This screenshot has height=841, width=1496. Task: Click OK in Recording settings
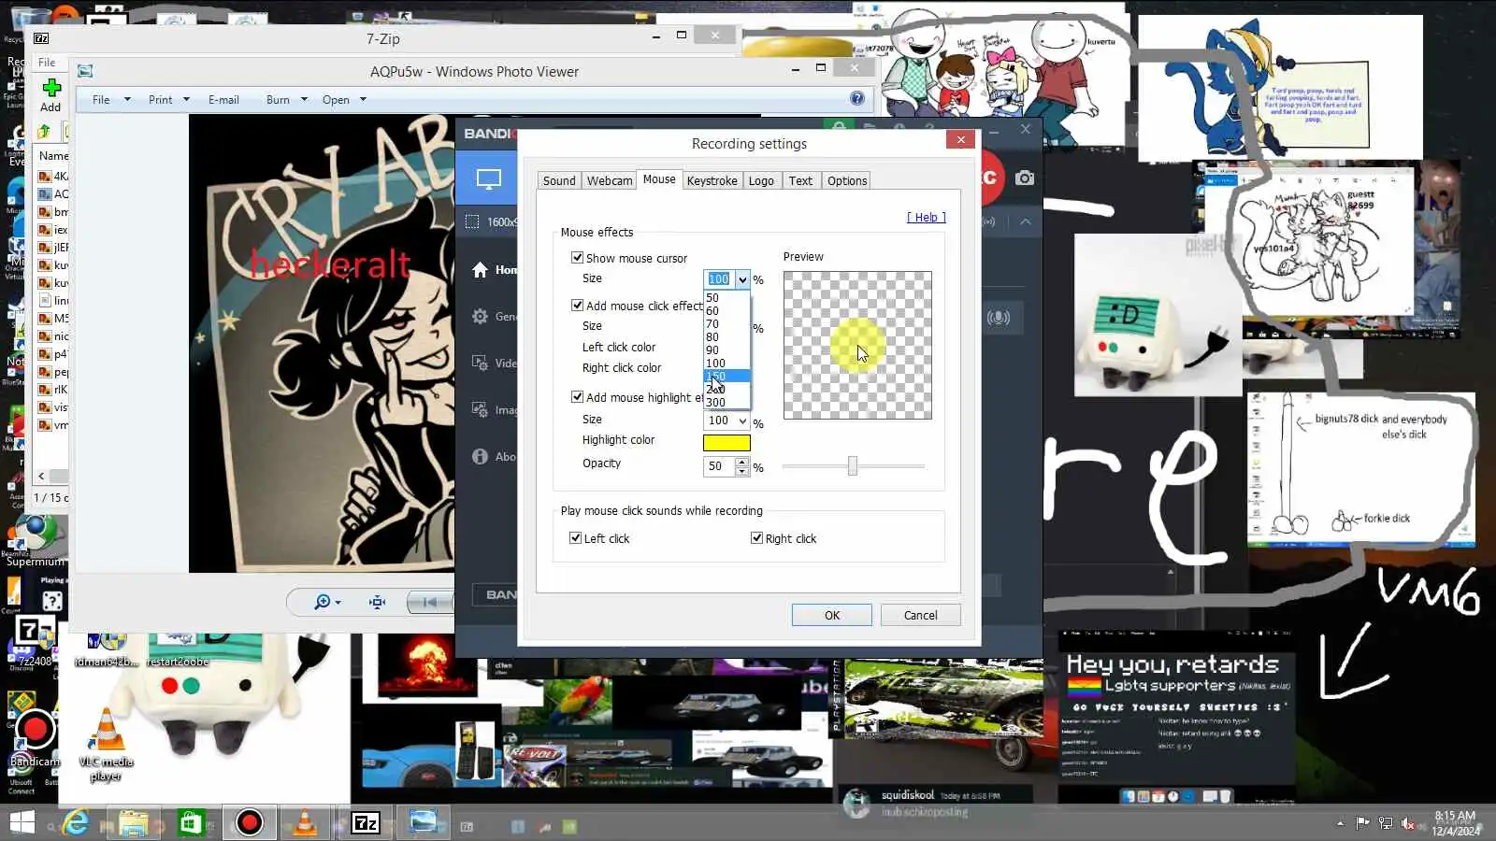pyautogui.click(x=832, y=615)
